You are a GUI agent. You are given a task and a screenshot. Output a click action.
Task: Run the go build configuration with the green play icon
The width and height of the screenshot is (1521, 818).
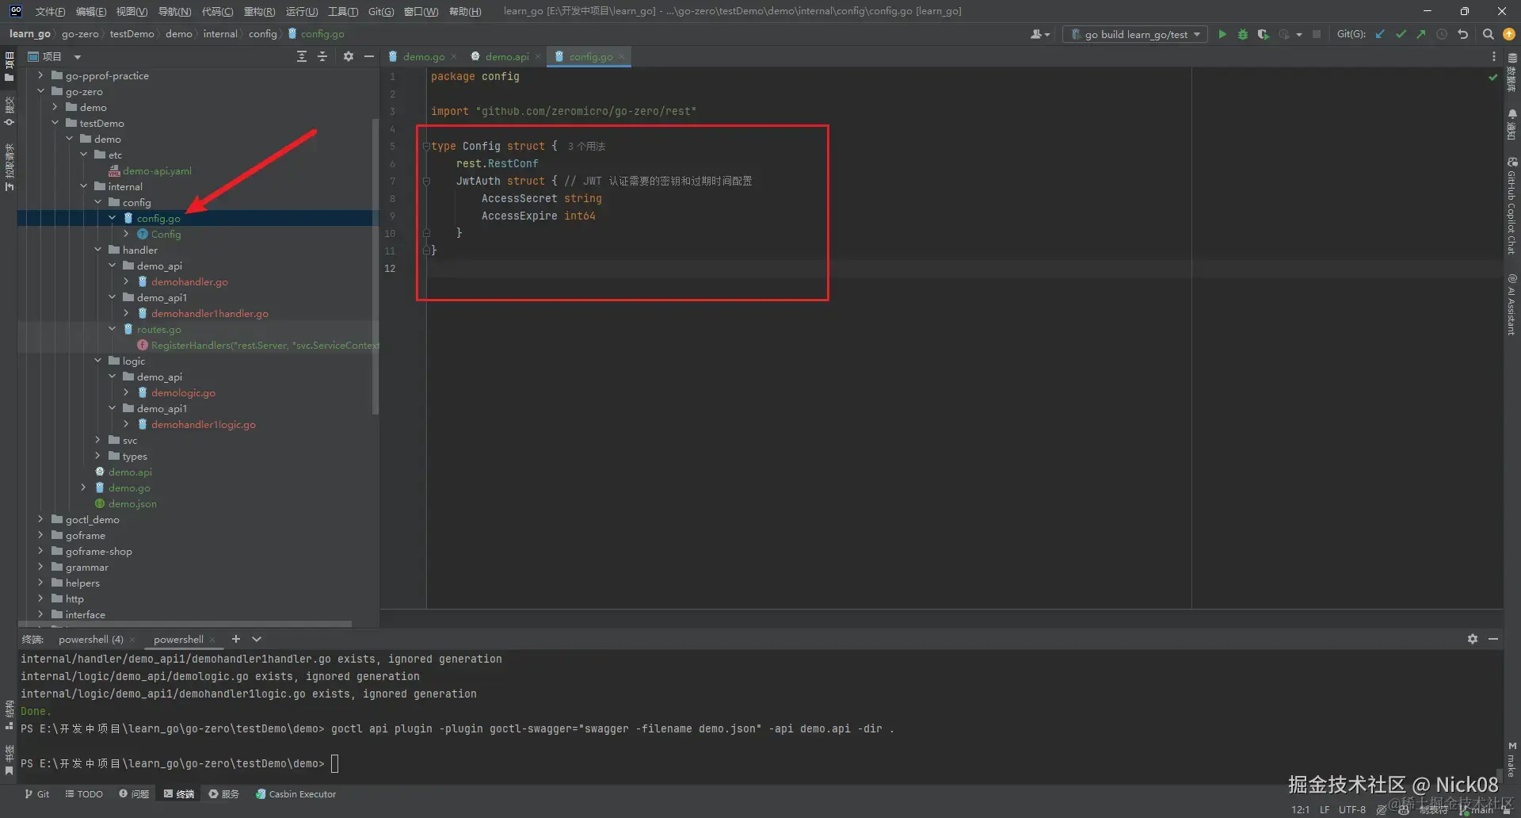[x=1222, y=34]
